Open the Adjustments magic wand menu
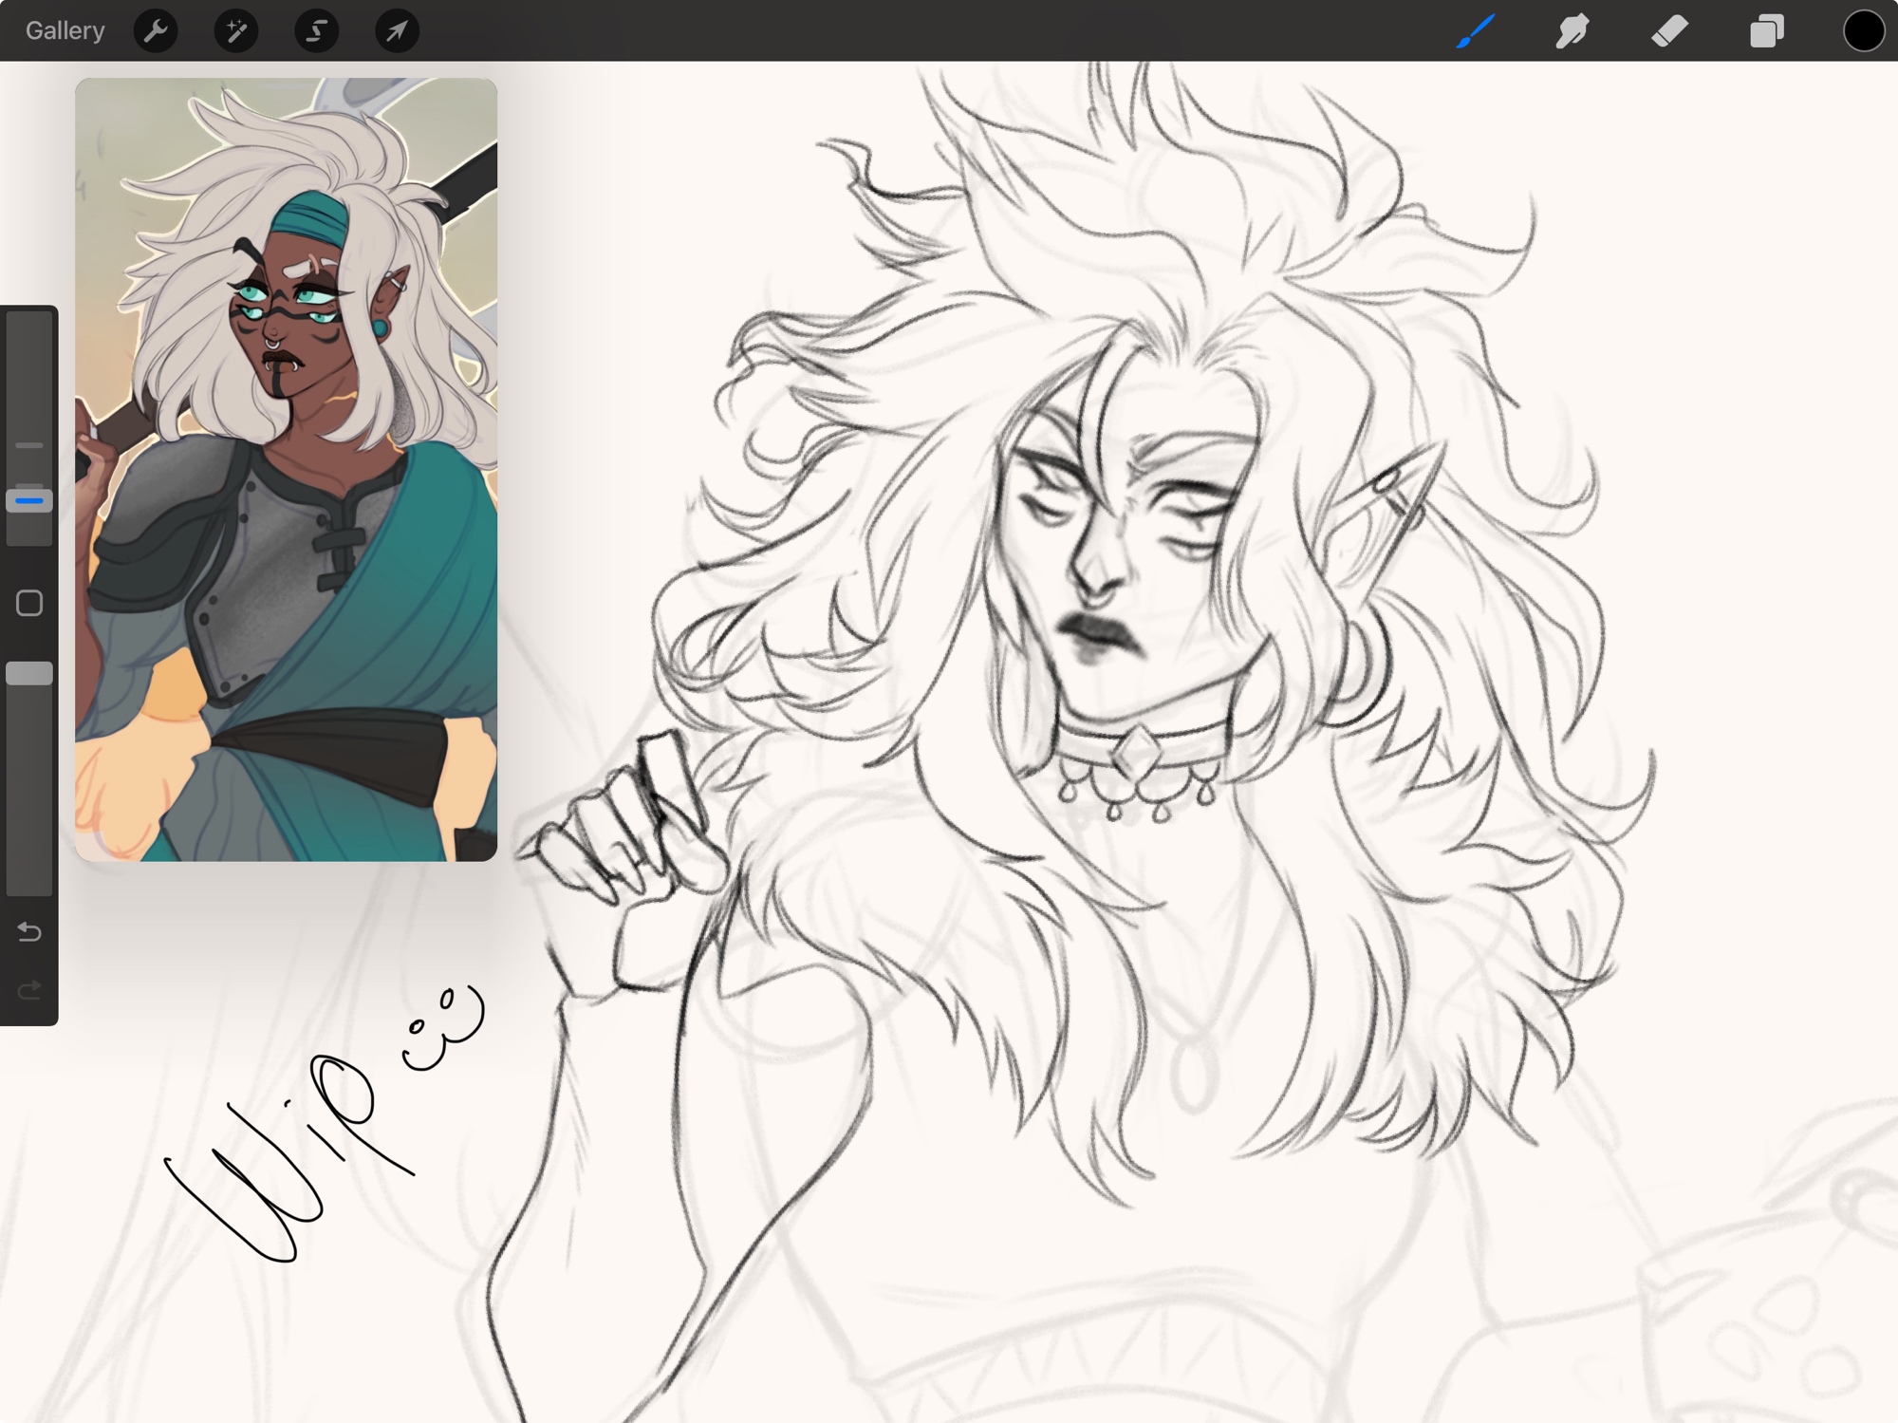This screenshot has height=1423, width=1898. 236,31
